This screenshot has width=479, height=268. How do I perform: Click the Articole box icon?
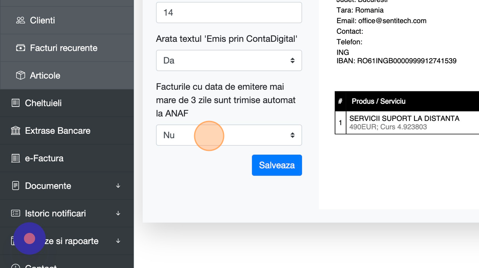pos(20,75)
